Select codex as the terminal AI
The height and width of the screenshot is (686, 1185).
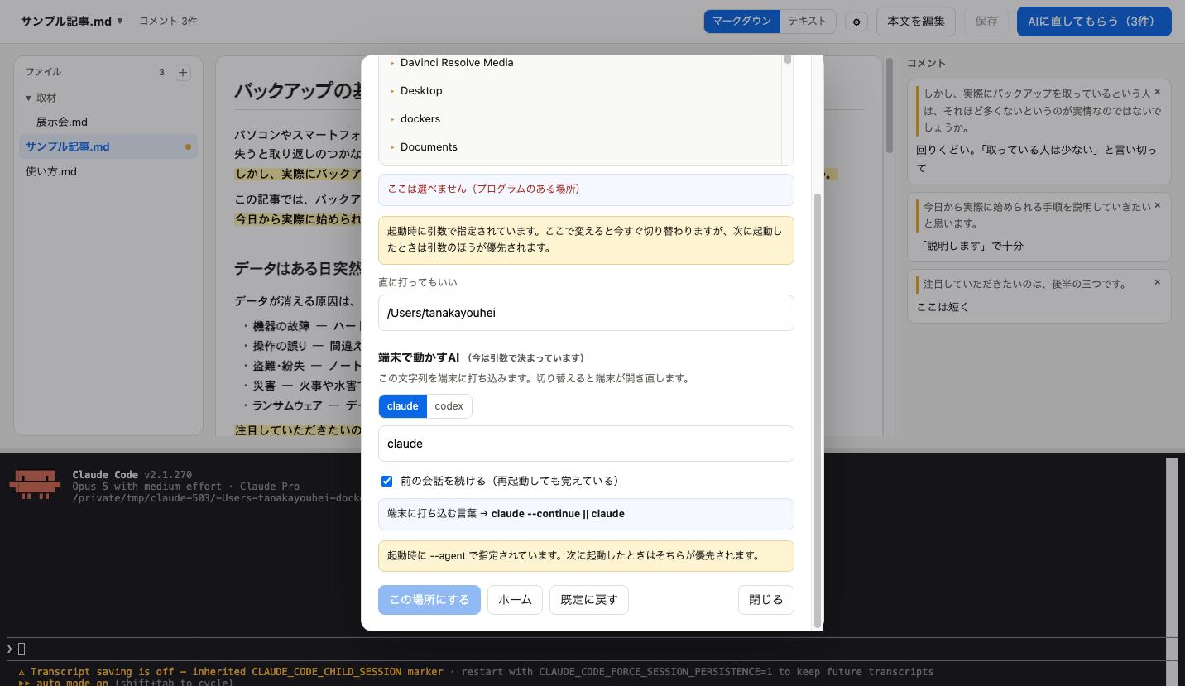(x=449, y=406)
